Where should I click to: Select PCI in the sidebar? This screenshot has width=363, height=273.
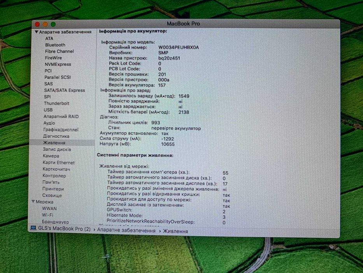[48, 71]
